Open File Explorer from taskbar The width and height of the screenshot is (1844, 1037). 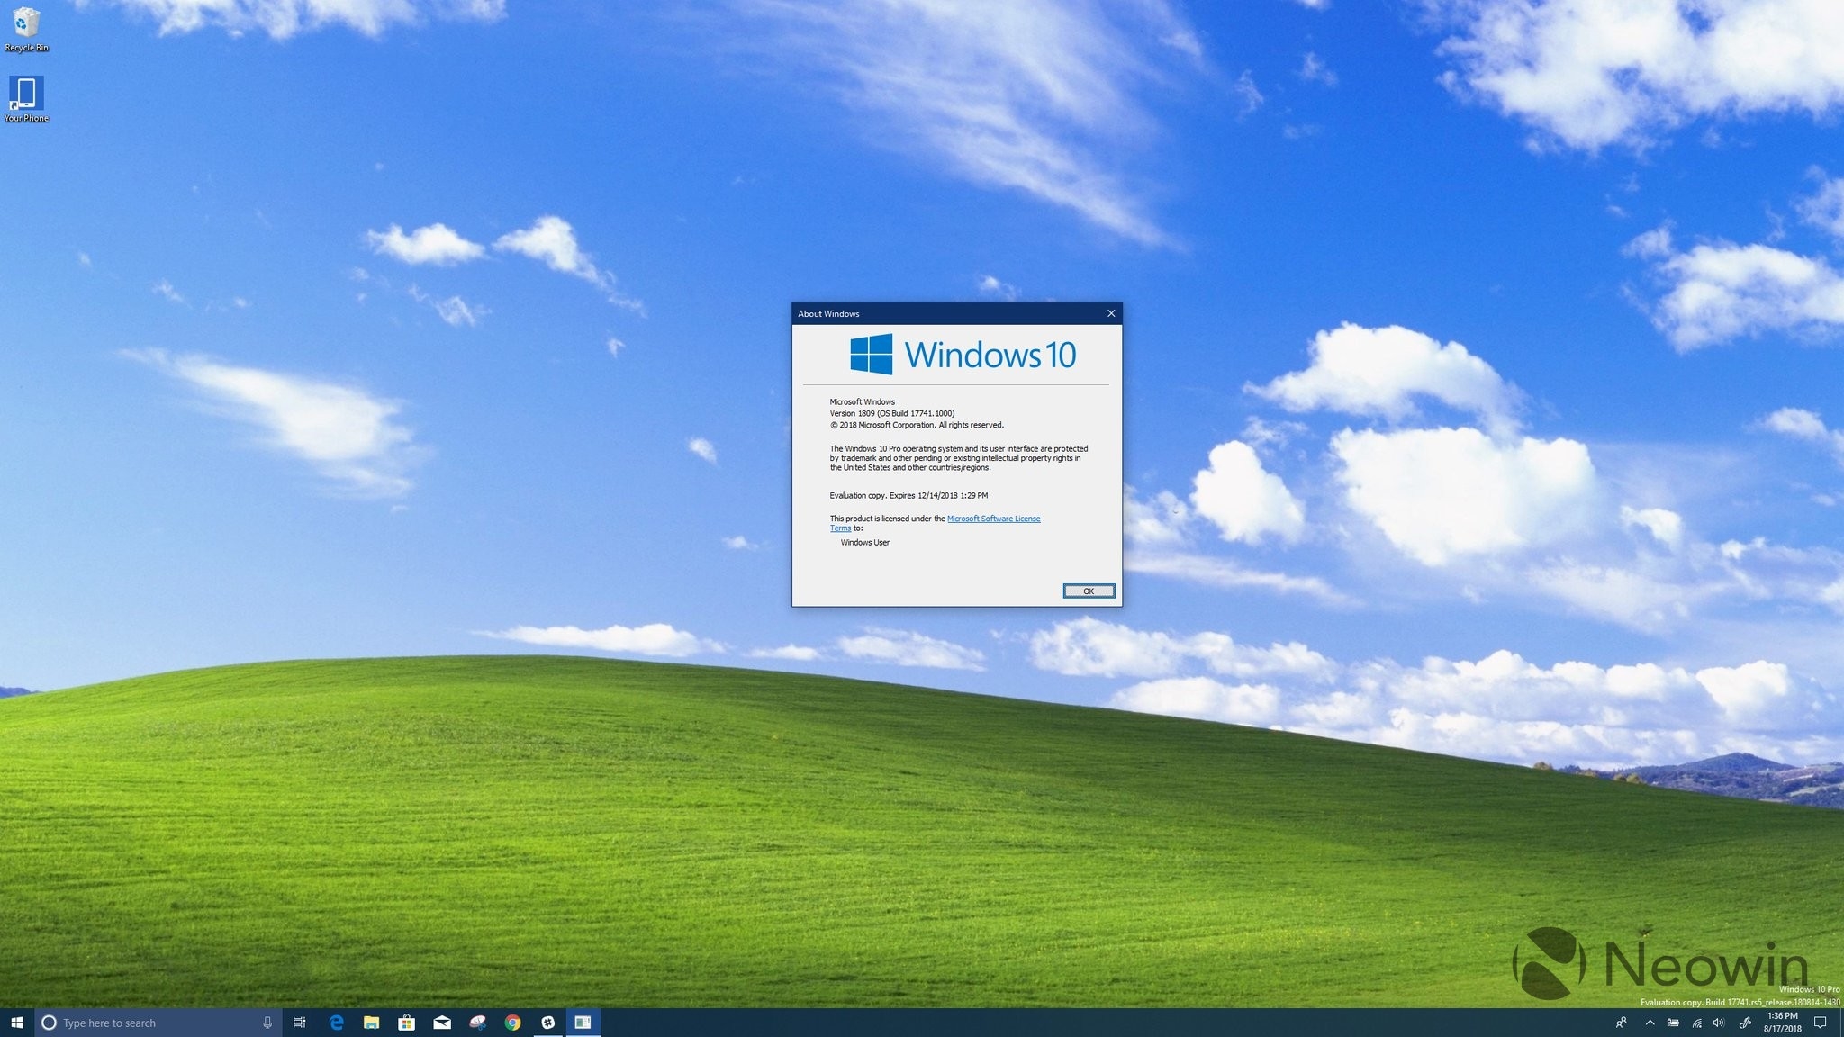pos(371,1023)
